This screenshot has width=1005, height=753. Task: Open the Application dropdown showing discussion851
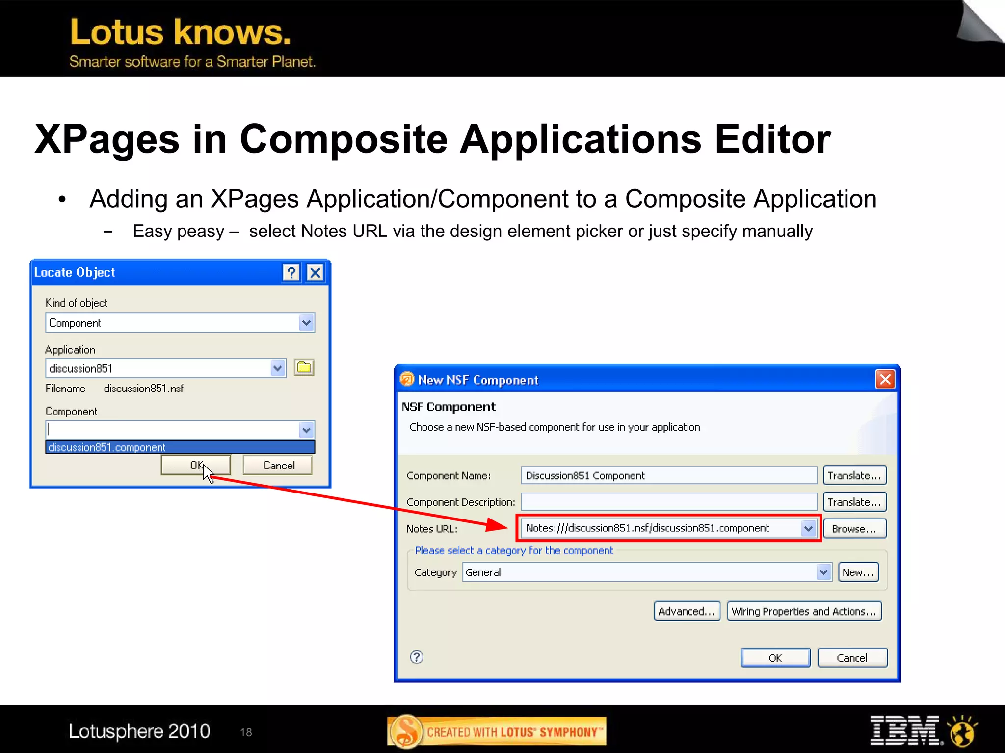tap(278, 368)
